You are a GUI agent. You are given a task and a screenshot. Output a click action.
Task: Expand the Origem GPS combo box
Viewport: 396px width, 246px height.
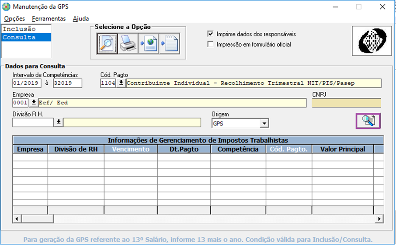(x=264, y=124)
